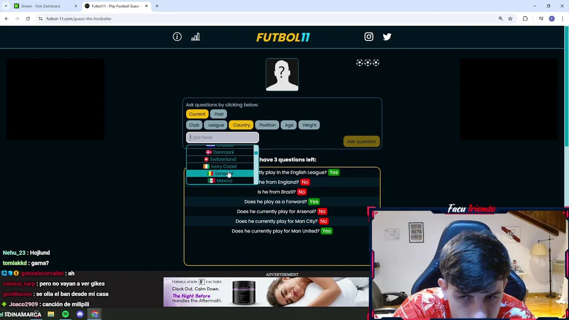Open Futbol11 Twitter page
The height and width of the screenshot is (320, 569).
click(x=387, y=37)
